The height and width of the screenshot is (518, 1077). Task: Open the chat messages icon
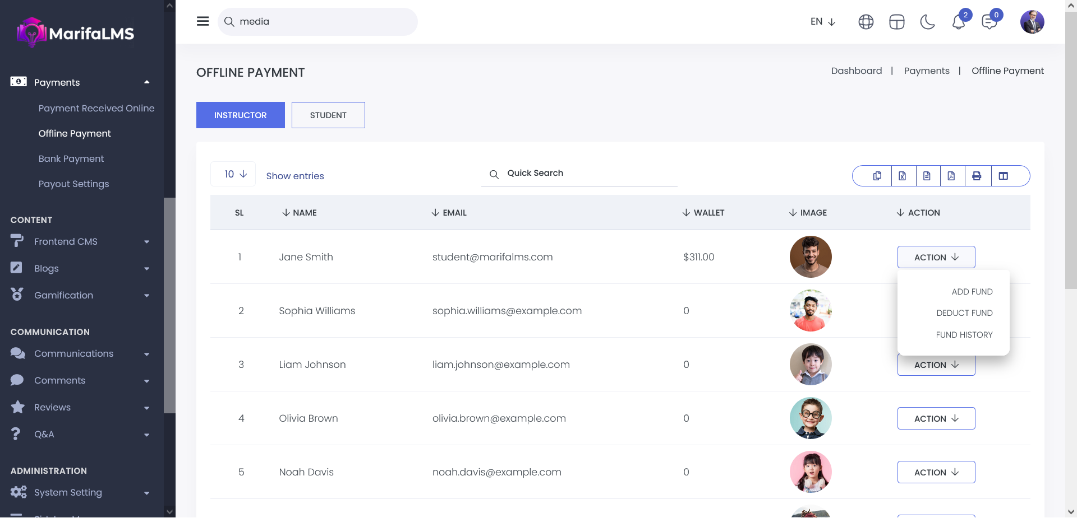point(989,22)
